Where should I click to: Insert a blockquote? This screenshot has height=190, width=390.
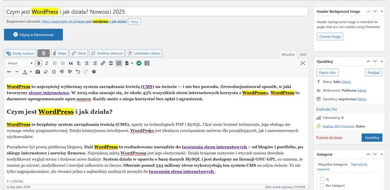(x=71, y=63)
